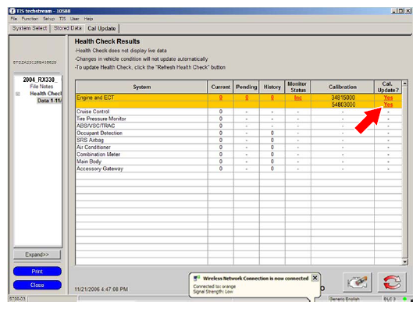The width and height of the screenshot is (420, 309).
Task: Switch to the System Select tab
Action: tap(30, 28)
